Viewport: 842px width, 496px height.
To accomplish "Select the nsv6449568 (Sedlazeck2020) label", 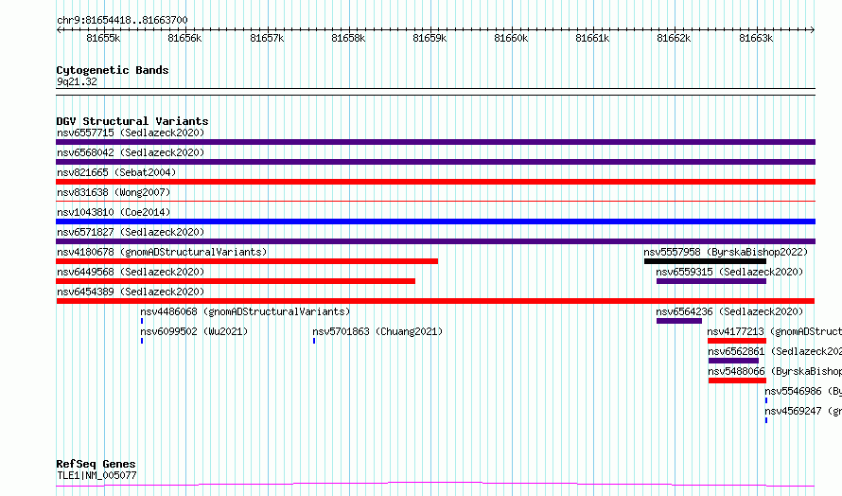I will (x=131, y=272).
